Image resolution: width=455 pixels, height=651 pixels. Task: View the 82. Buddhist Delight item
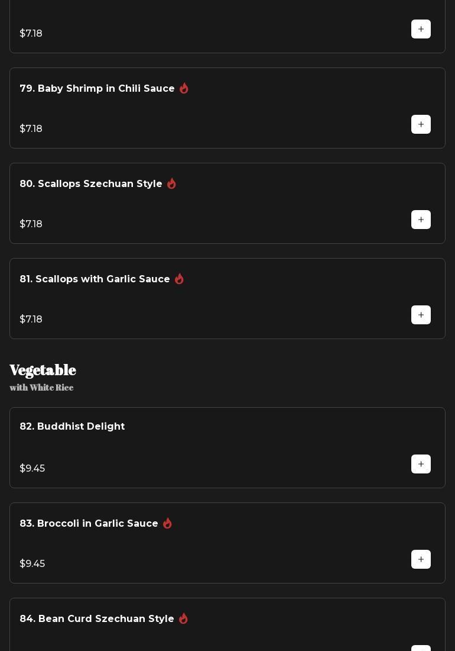coord(72,426)
